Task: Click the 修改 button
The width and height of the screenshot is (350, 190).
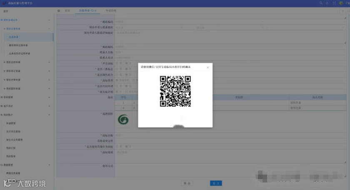Action: point(187,183)
